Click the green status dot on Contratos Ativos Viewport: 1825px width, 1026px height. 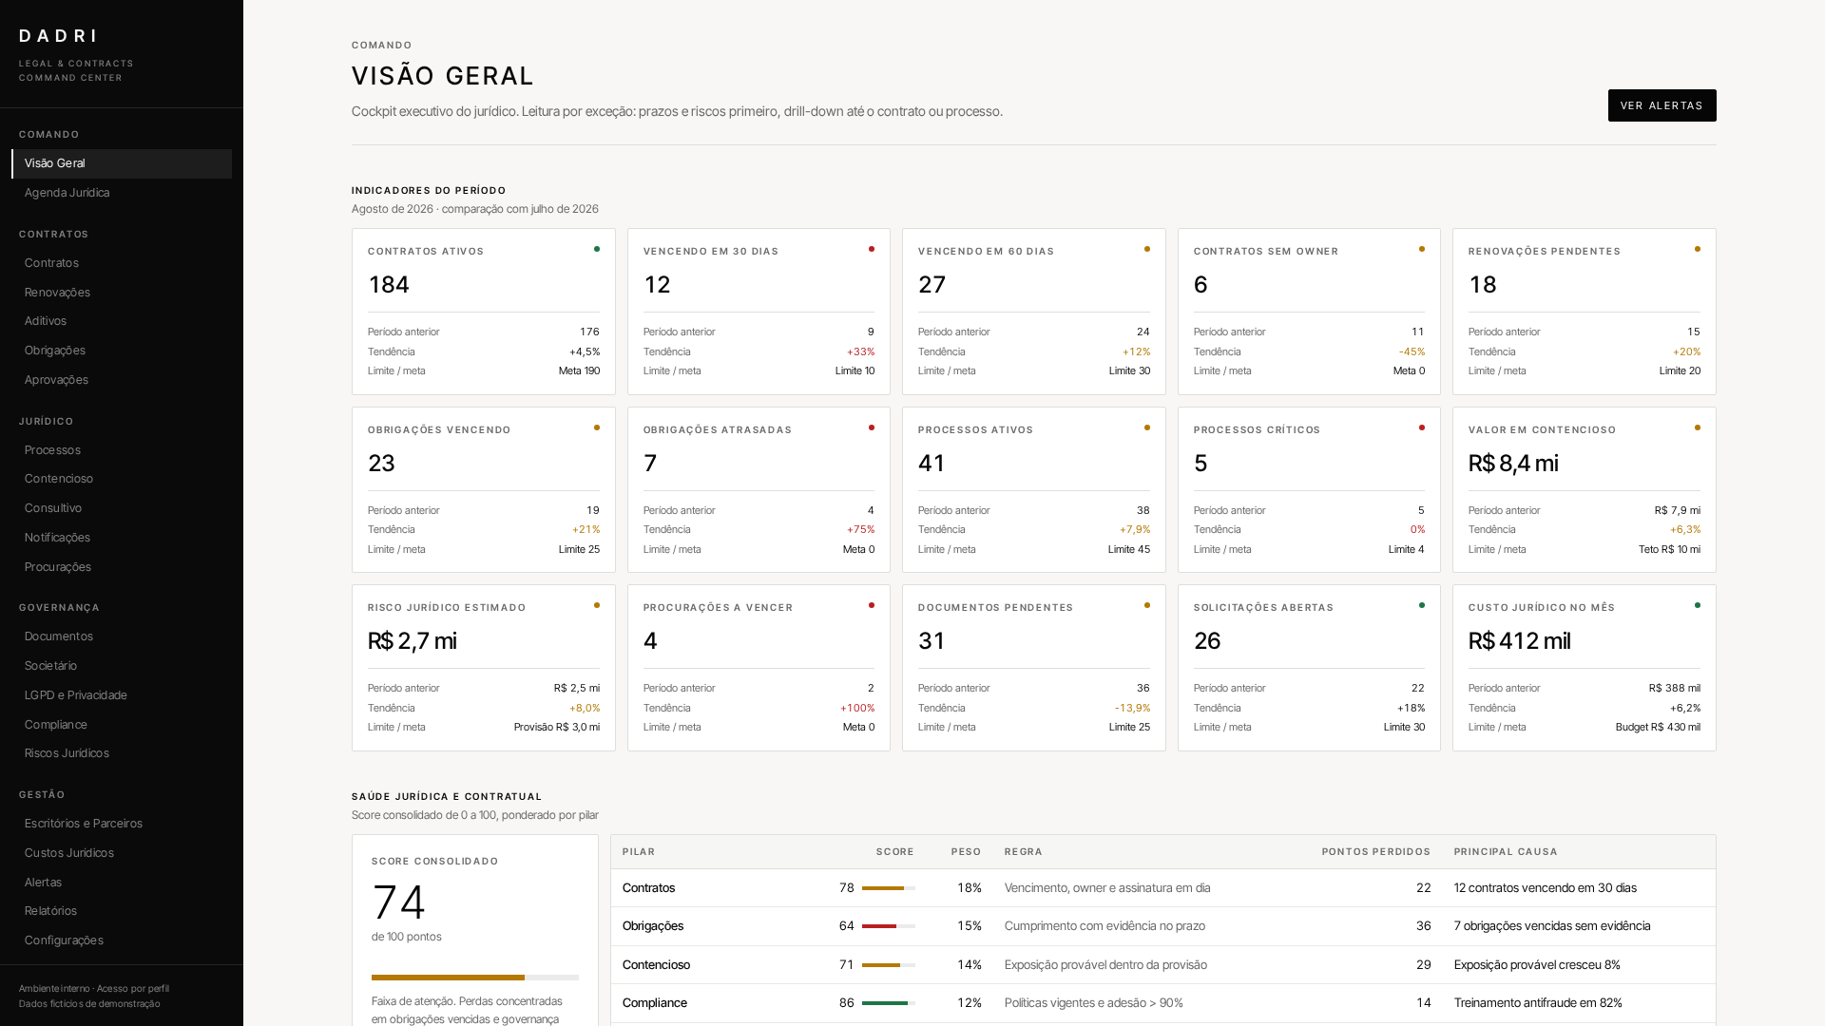597,250
